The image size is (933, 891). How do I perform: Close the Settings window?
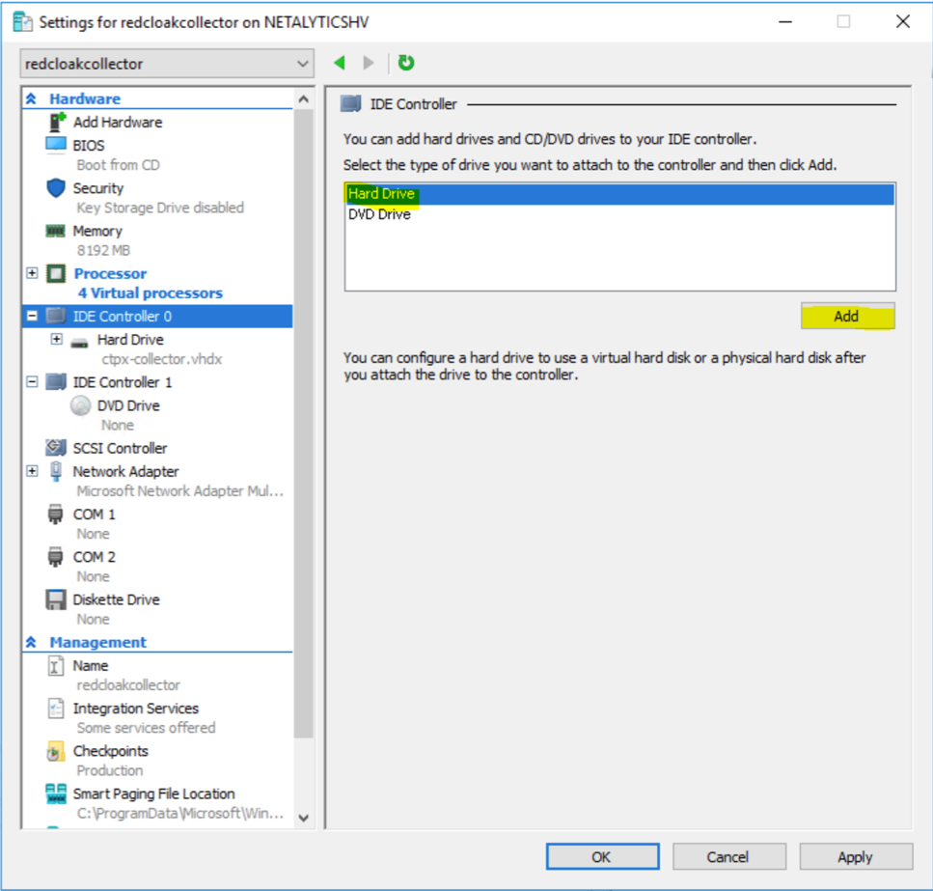click(903, 21)
